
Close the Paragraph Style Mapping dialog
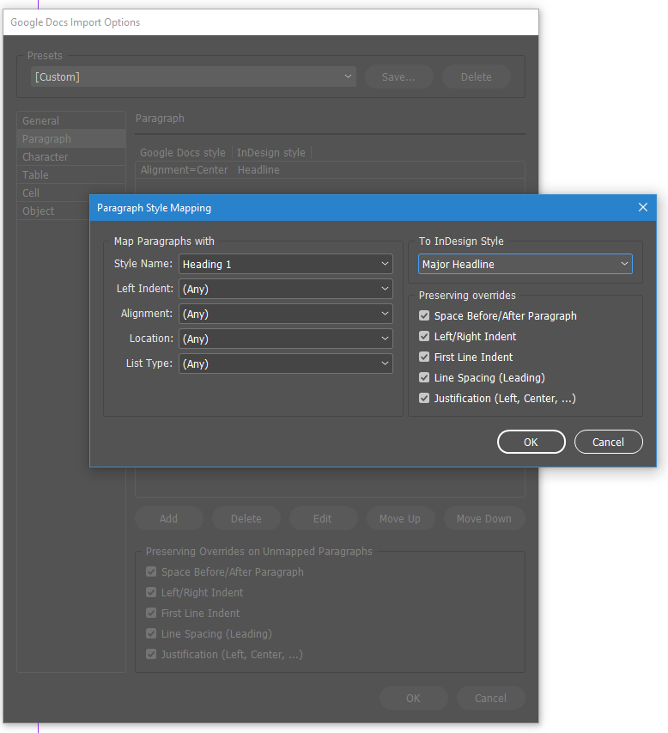tap(643, 207)
